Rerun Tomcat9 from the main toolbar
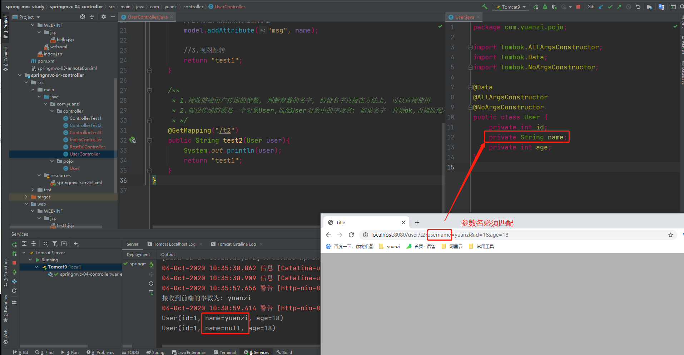 click(x=536, y=7)
